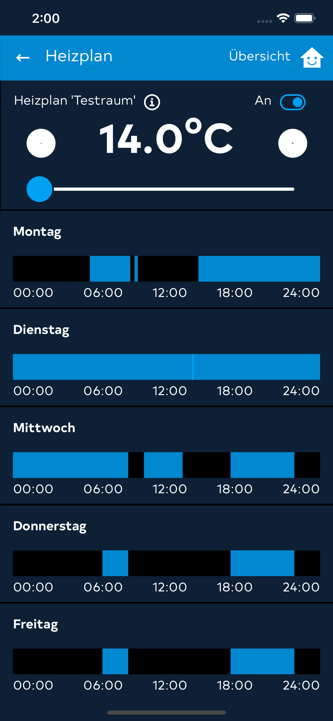The width and height of the screenshot is (333, 721).
Task: Select Freitag's morning heating block
Action: point(115,661)
